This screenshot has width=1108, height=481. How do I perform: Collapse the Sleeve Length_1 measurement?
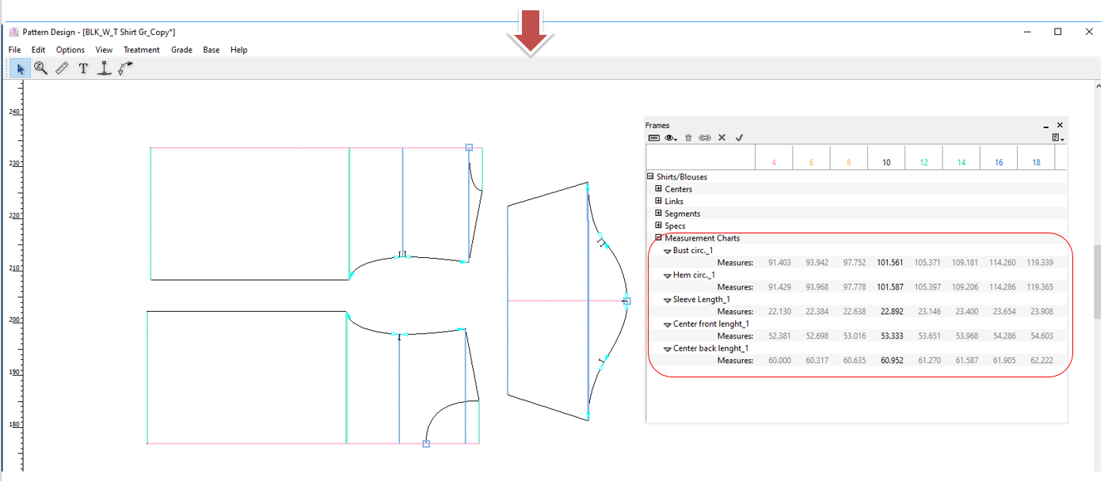pos(668,300)
